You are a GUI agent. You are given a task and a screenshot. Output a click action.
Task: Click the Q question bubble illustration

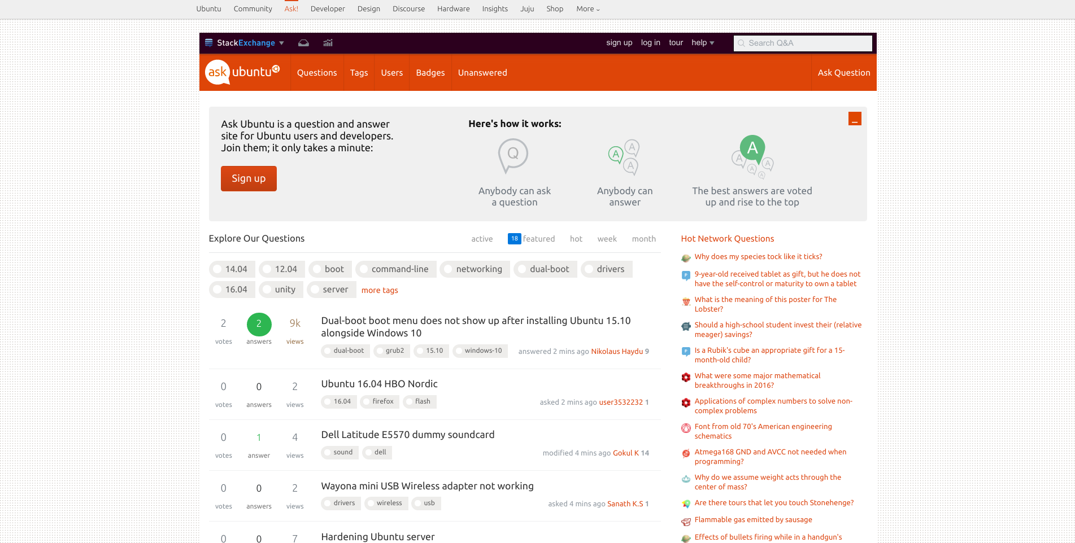click(x=513, y=156)
